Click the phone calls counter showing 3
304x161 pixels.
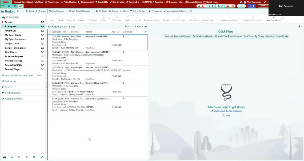click(x=221, y=6)
